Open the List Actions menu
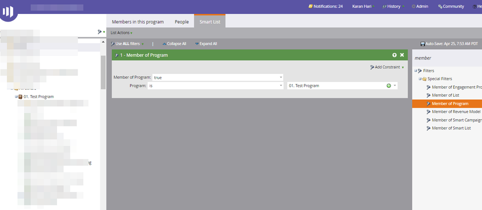 coord(122,33)
